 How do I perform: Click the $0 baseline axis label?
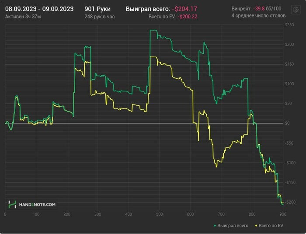click(x=288, y=123)
